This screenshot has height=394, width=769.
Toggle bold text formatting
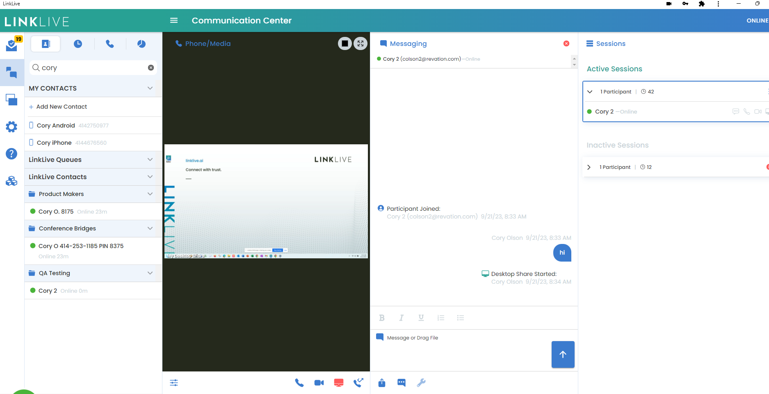point(382,318)
